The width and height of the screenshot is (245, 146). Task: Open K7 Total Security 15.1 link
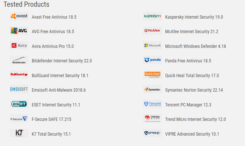tap(51, 134)
